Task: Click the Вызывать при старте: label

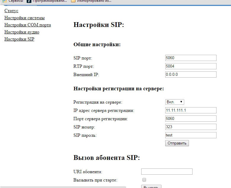Action: [95, 180]
